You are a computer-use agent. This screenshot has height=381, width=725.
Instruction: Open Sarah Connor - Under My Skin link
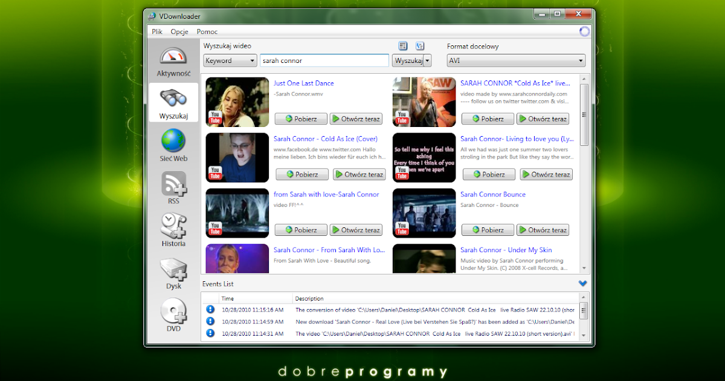click(506, 250)
